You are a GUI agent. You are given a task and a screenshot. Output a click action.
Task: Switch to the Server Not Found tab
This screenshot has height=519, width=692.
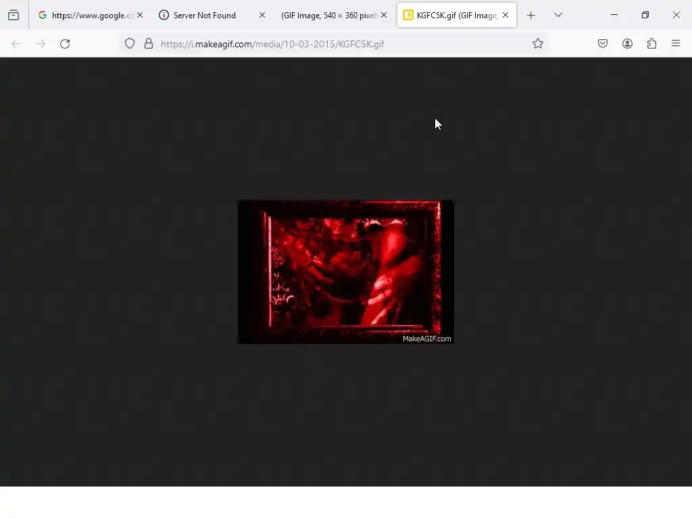212,15
